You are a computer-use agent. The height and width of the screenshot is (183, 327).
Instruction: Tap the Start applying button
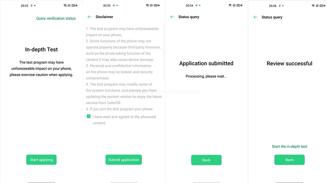pyautogui.click(x=41, y=160)
